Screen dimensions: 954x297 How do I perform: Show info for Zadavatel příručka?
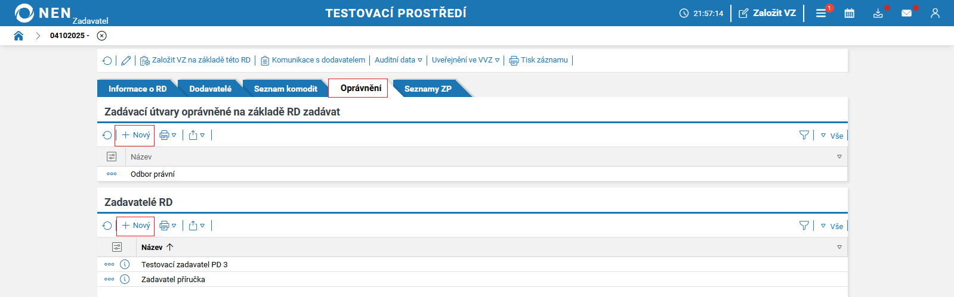125,279
